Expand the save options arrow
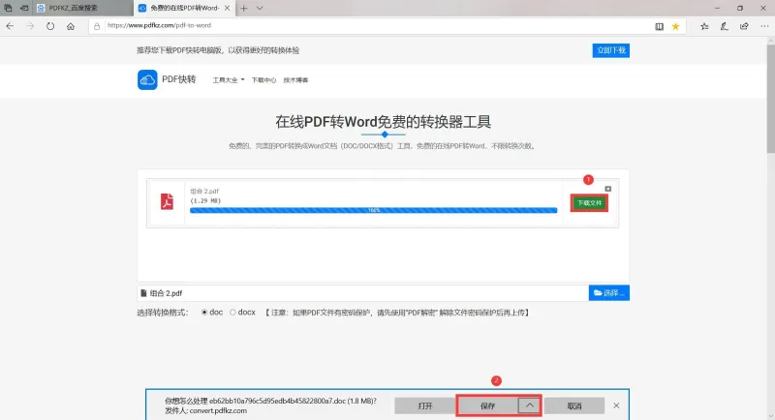This screenshot has width=775, height=420. (529, 405)
